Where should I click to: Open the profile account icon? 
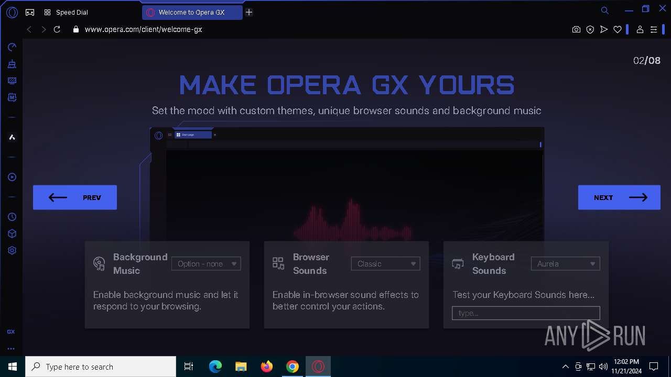coord(640,29)
